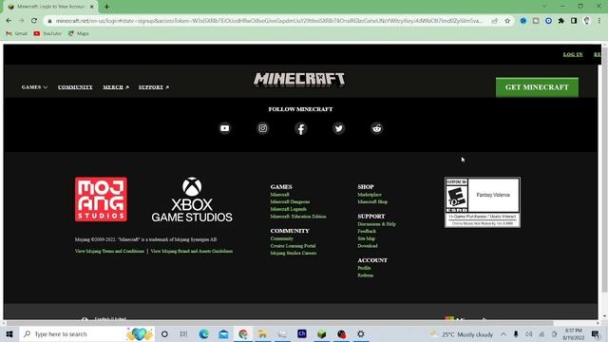608x342 pixels.
Task: Go forward with browser forward arrow
Action: coord(21,21)
